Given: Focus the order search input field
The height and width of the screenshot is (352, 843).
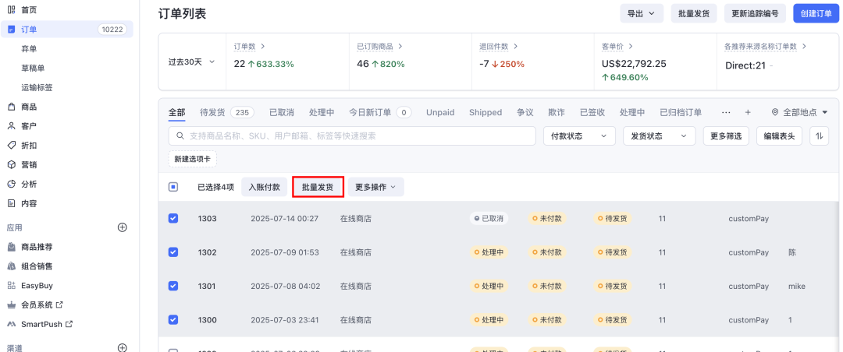Looking at the screenshot, I should 352,136.
